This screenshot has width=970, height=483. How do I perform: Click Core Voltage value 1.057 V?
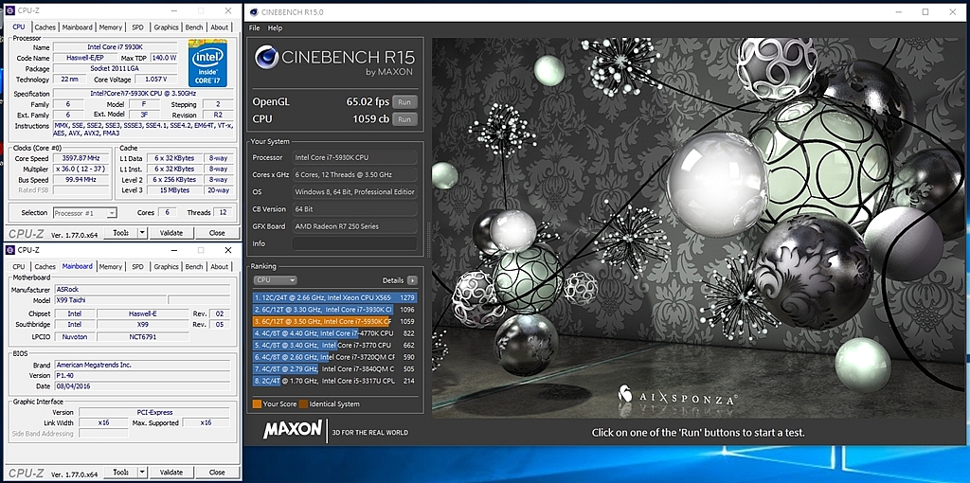click(158, 80)
